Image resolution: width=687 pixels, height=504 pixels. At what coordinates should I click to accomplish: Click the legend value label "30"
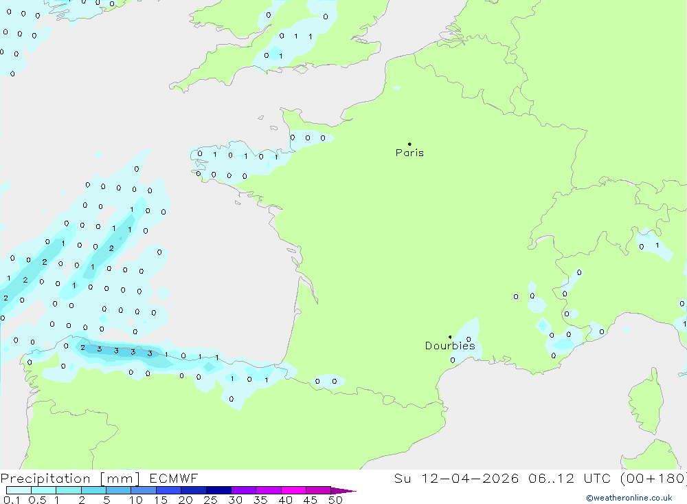click(235, 500)
